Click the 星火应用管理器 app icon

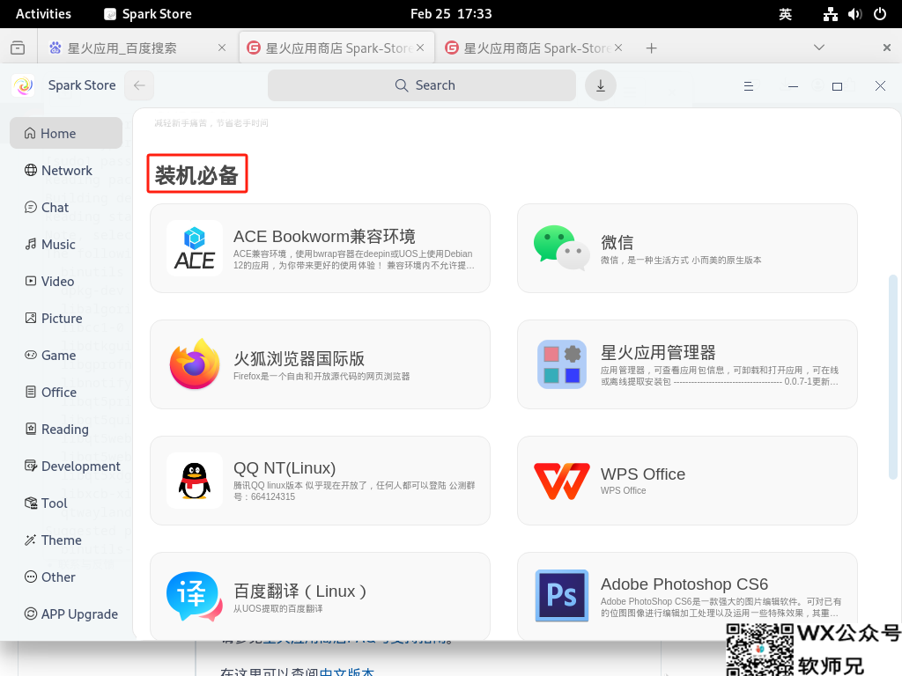point(562,364)
